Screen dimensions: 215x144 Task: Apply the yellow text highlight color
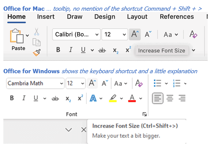pos(113,98)
